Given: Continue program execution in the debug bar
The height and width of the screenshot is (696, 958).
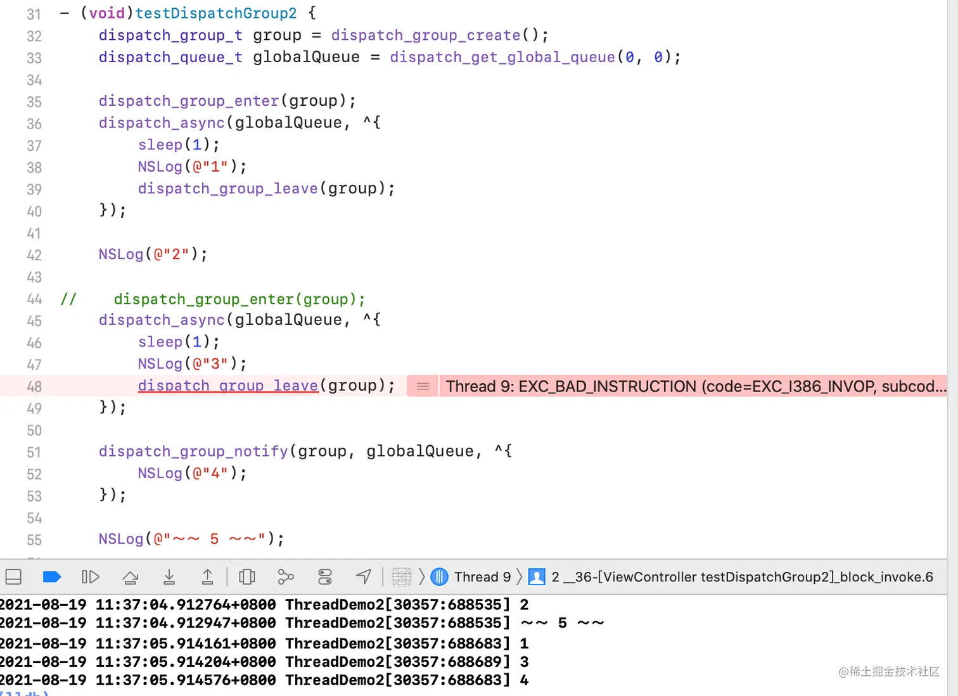Looking at the screenshot, I should pyautogui.click(x=91, y=577).
